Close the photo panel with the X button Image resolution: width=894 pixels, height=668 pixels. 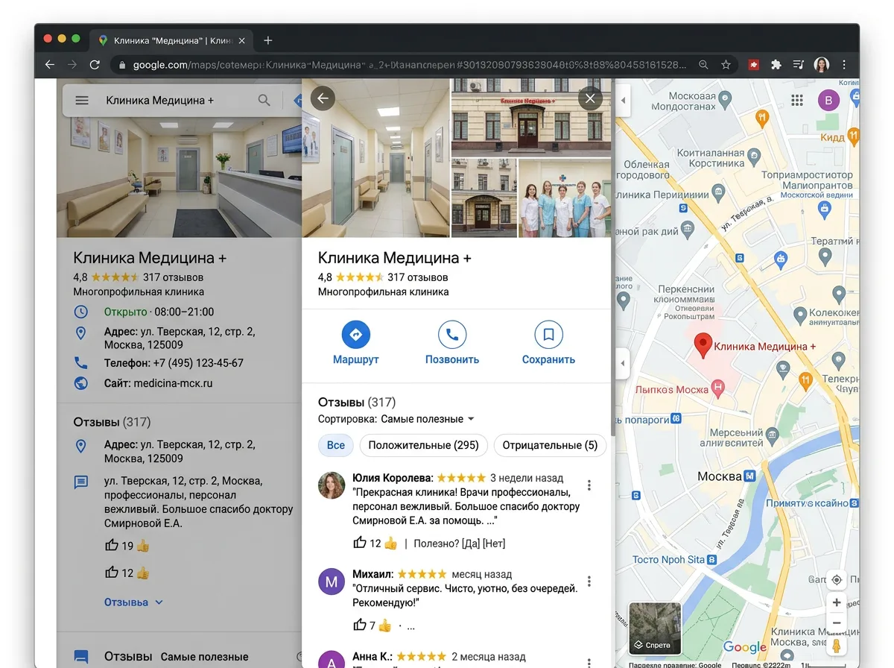[590, 98]
